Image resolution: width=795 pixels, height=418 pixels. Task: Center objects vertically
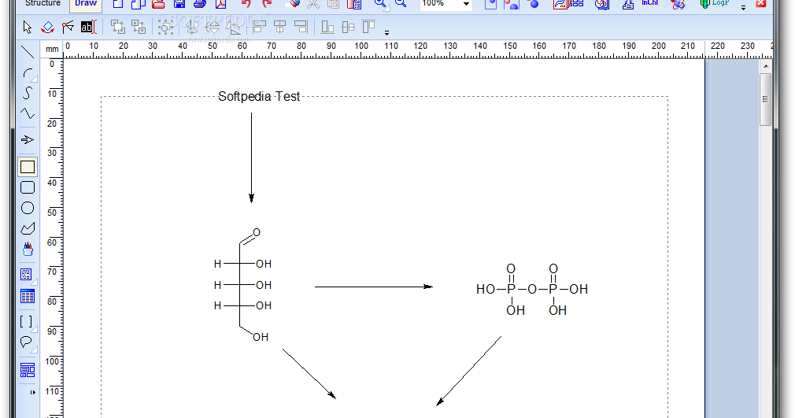coord(348,27)
